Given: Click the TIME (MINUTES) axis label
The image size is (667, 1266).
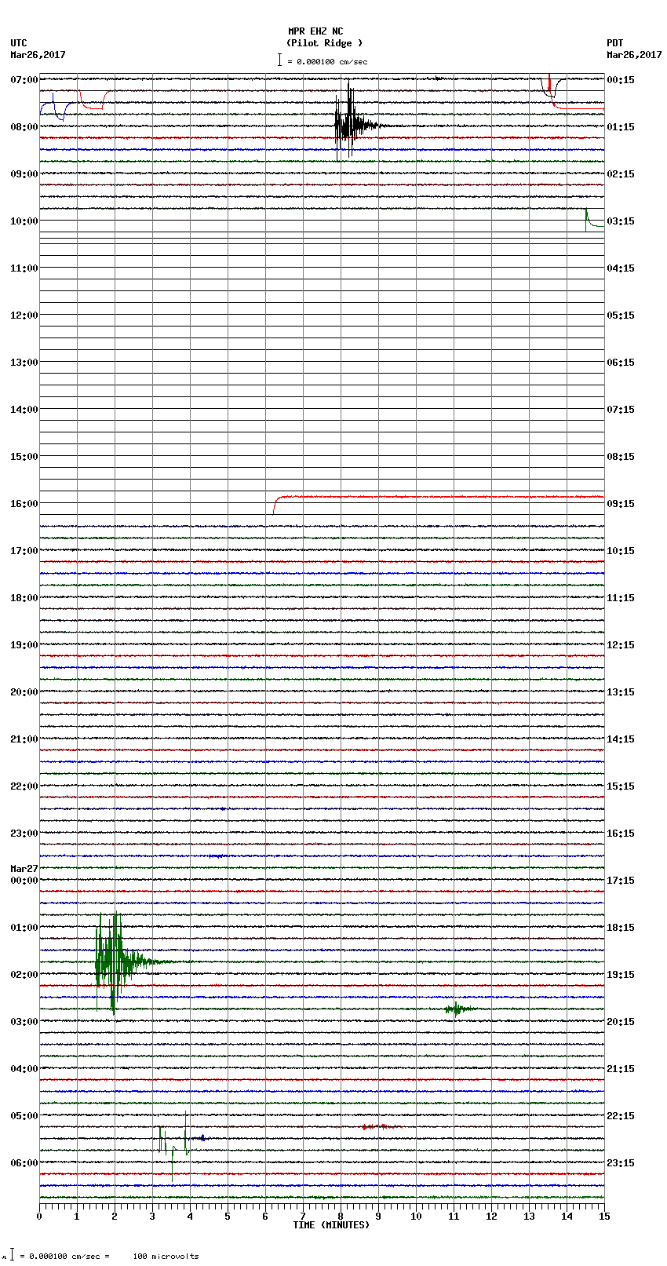Looking at the screenshot, I should [x=331, y=1225].
